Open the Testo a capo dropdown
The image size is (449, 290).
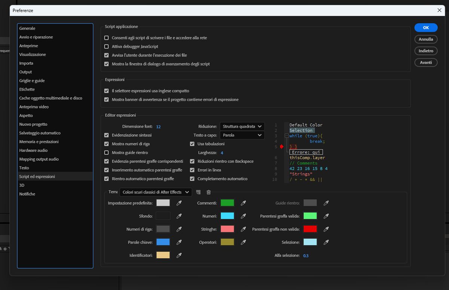click(x=242, y=135)
